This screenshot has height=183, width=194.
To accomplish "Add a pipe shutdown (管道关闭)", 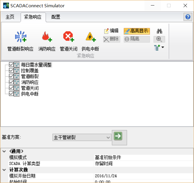I will [69, 41].
